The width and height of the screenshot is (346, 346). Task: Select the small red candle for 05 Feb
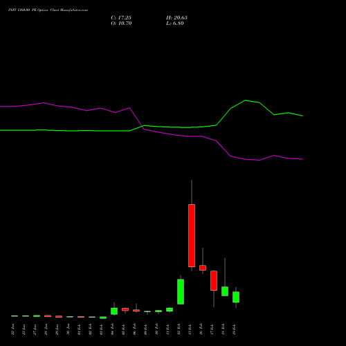pyautogui.click(x=125, y=309)
